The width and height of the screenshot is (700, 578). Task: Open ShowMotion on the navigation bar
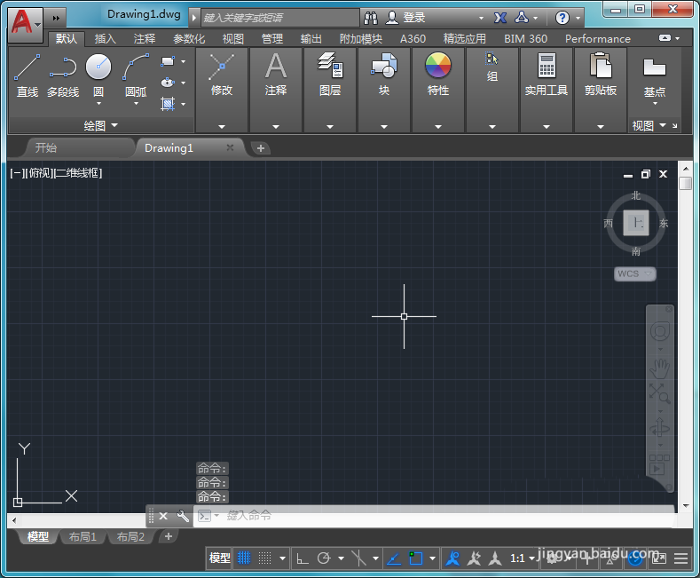659,465
